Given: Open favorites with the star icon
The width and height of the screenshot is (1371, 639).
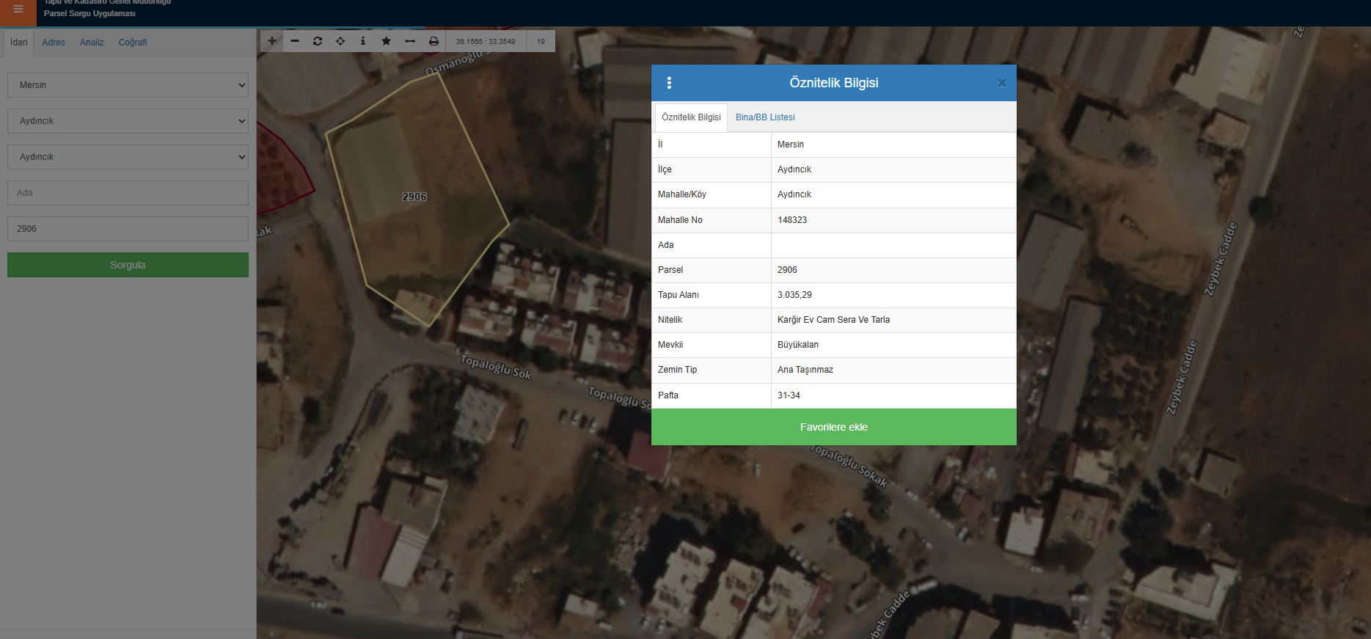Looking at the screenshot, I should (x=386, y=41).
